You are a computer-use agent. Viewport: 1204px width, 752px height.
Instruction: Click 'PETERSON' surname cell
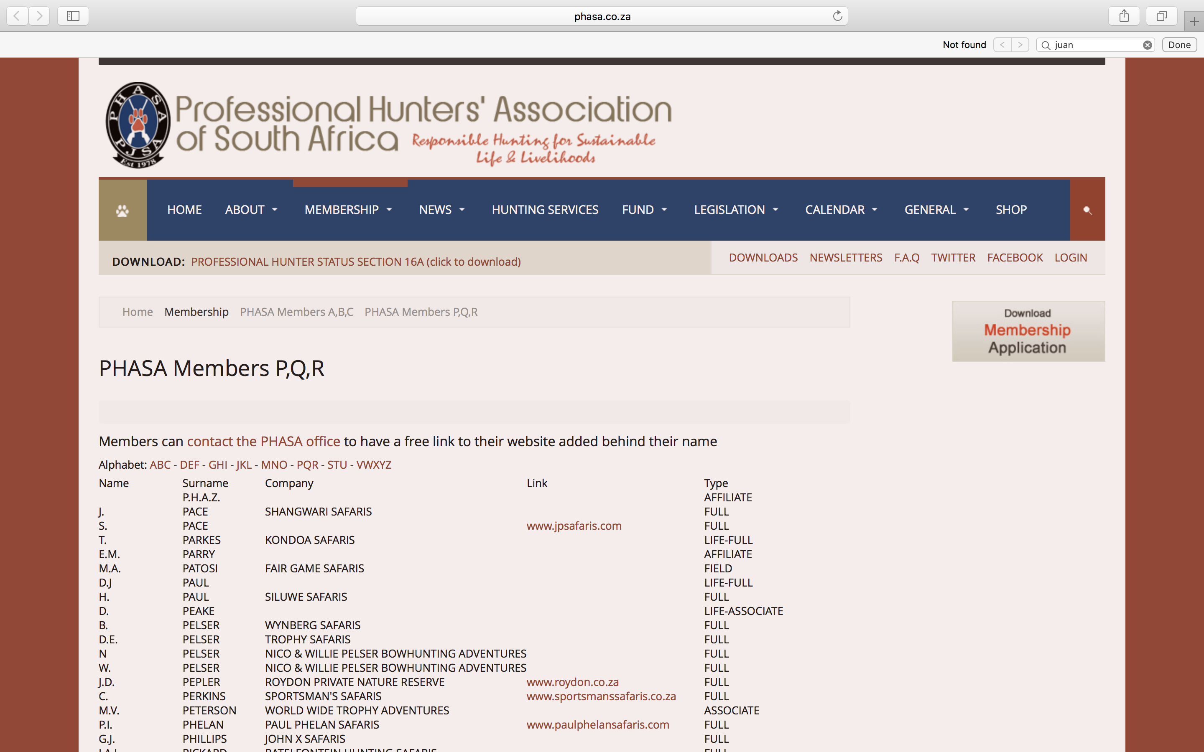coord(209,710)
